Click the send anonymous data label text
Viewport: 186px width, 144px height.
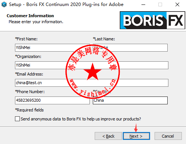pos(81,119)
